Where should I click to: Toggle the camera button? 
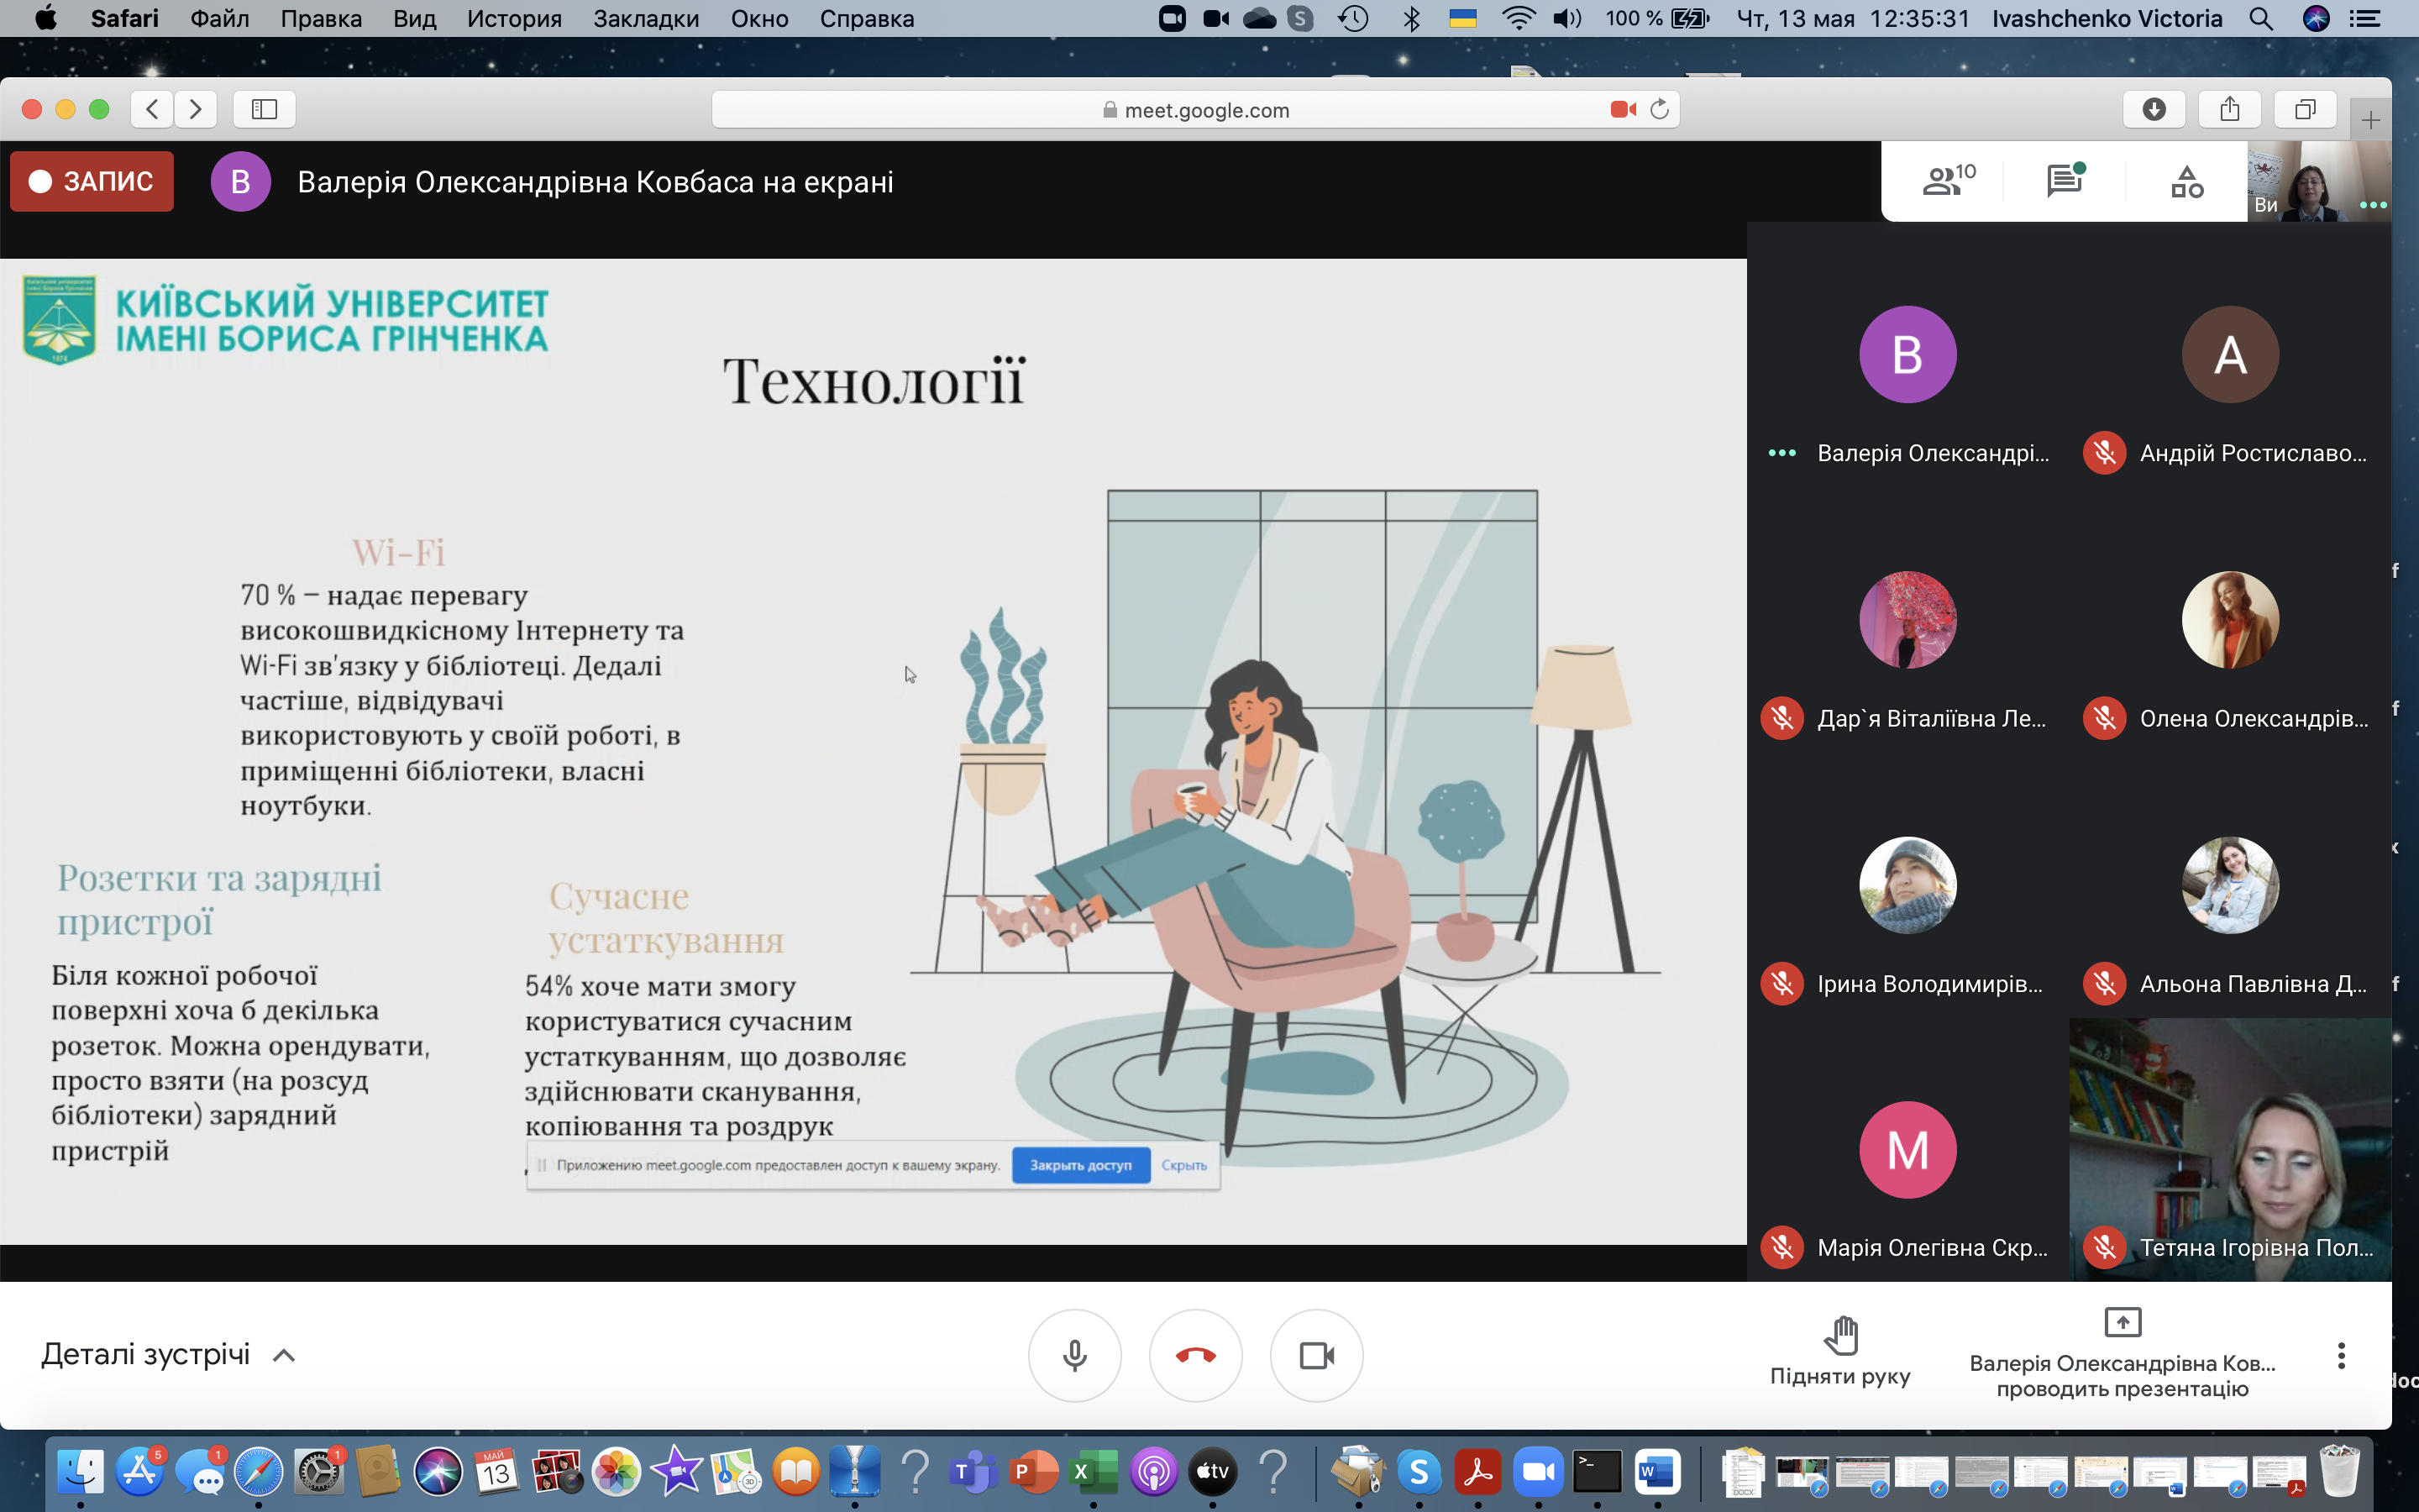[x=1316, y=1355]
